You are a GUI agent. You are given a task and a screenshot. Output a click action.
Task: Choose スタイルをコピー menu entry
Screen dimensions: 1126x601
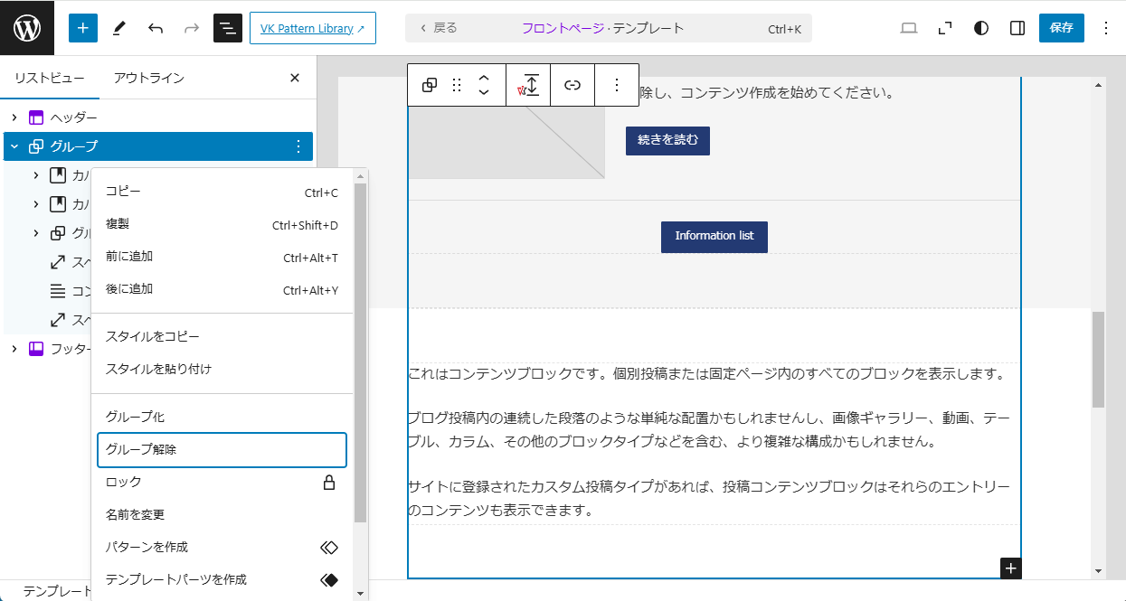click(153, 336)
